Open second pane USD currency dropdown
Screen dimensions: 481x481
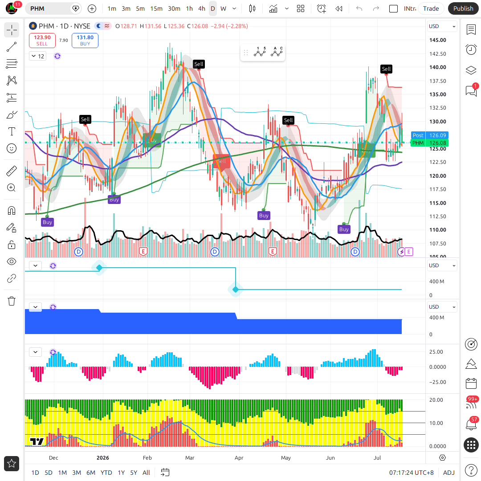point(442,265)
